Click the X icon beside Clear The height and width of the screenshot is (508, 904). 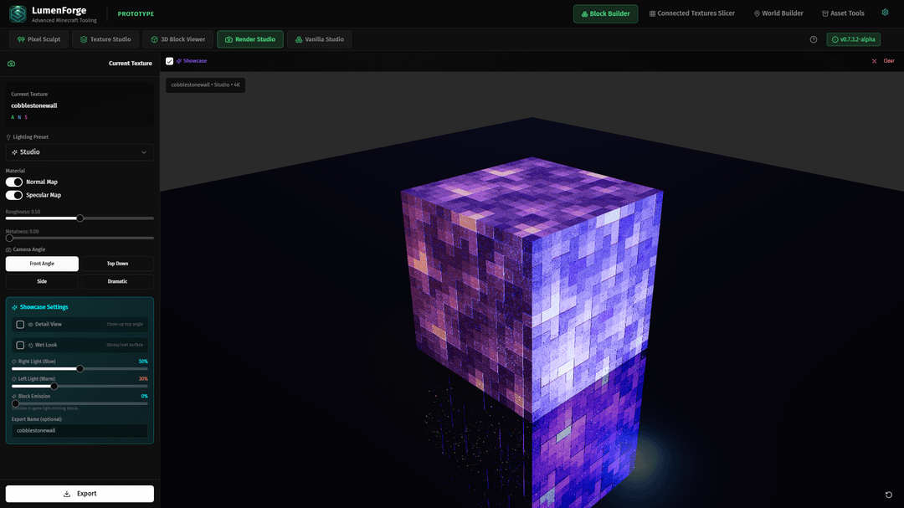(x=874, y=61)
